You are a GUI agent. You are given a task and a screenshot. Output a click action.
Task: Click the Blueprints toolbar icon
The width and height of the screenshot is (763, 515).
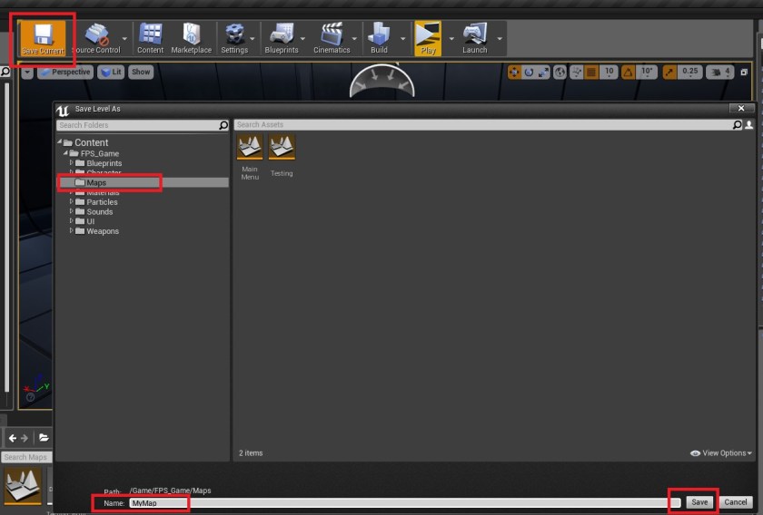tap(281, 37)
